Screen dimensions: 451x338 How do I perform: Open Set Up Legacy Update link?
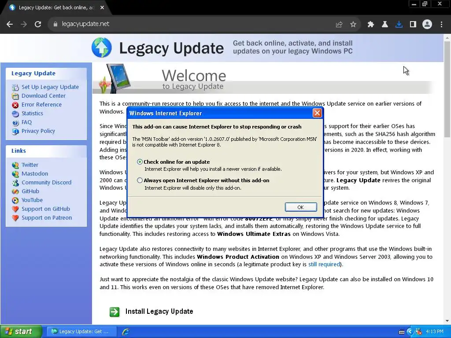point(50,87)
